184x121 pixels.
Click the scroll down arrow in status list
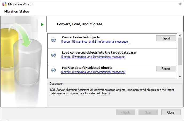point(180,76)
